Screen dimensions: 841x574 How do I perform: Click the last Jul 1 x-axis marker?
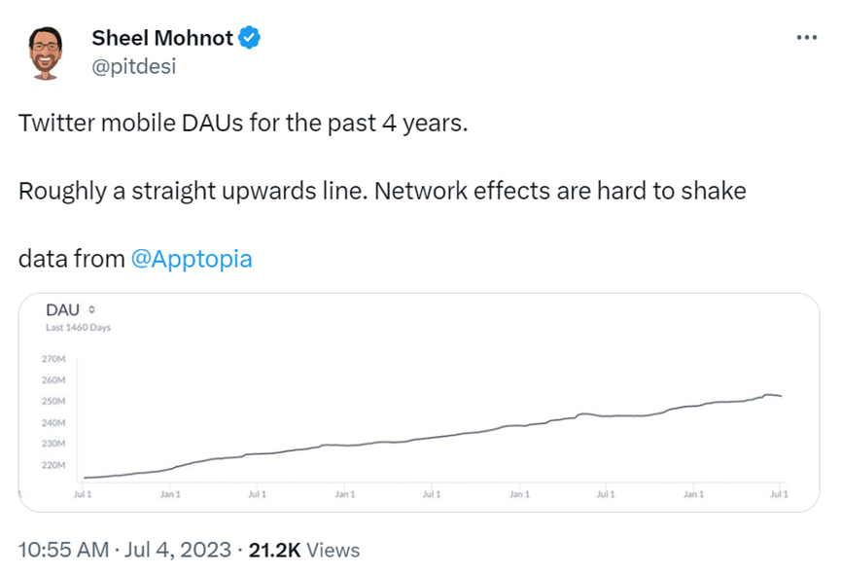point(780,494)
